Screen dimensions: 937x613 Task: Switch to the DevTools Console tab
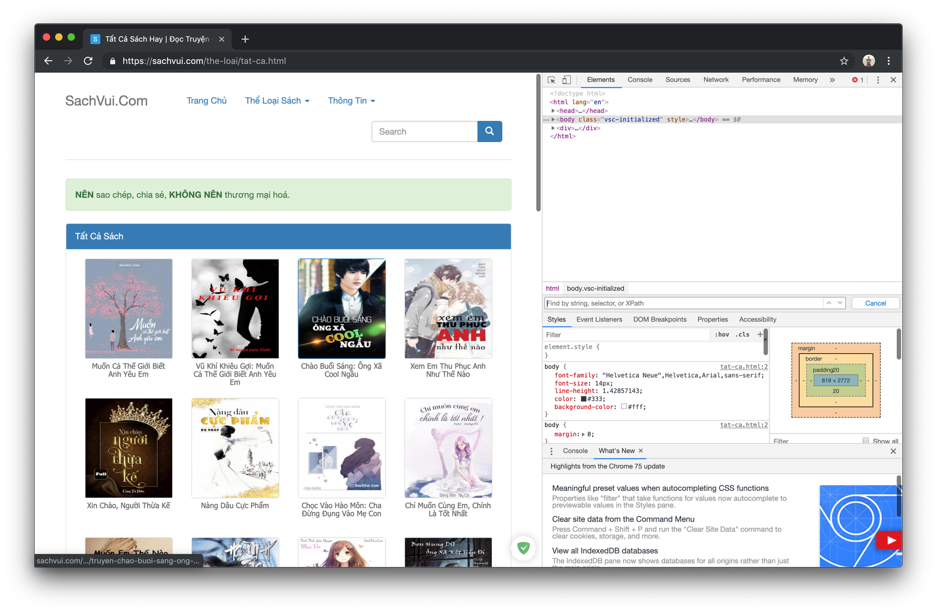point(640,80)
